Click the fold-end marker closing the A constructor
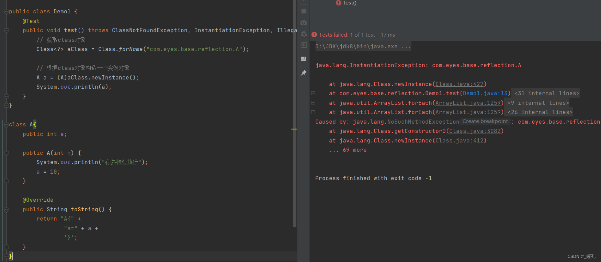The image size is (601, 262). [6, 181]
